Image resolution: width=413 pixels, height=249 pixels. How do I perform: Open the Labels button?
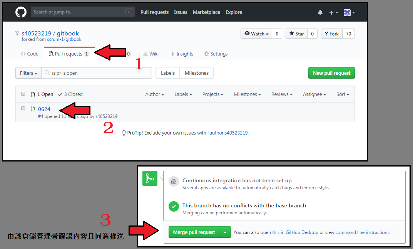click(168, 73)
